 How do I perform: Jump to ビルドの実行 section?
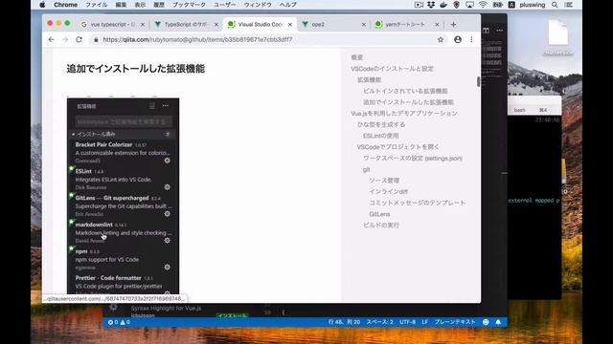381,226
